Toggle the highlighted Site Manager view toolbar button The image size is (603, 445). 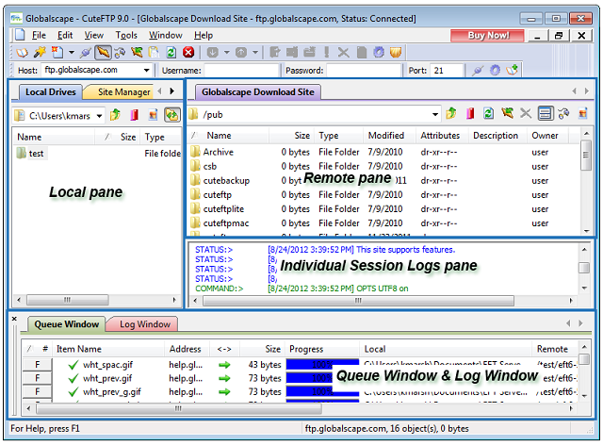(104, 53)
